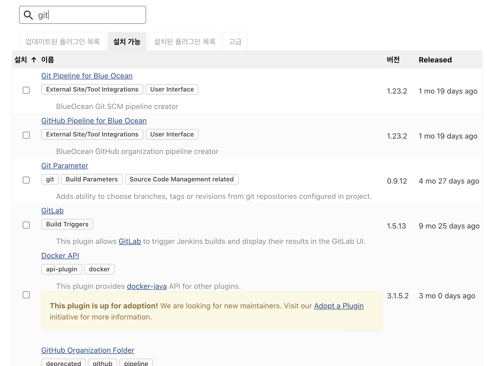Check Git Pipeline for Blue Ocean checkbox
The height and width of the screenshot is (366, 487).
point(26,90)
